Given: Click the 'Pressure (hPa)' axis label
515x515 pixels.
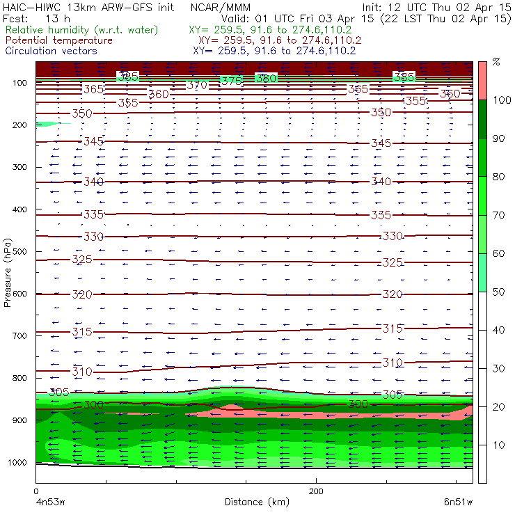Looking at the screenshot, I should [7, 273].
